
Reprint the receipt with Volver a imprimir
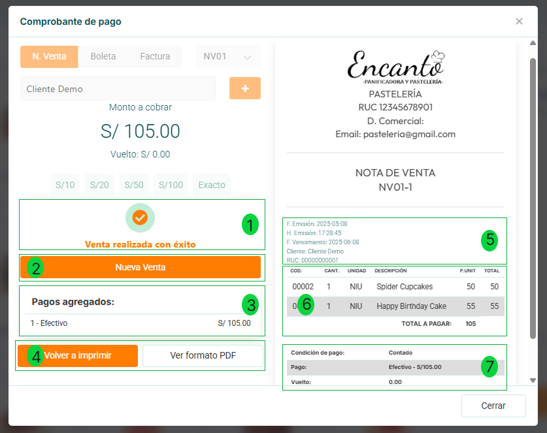pyautogui.click(x=77, y=356)
